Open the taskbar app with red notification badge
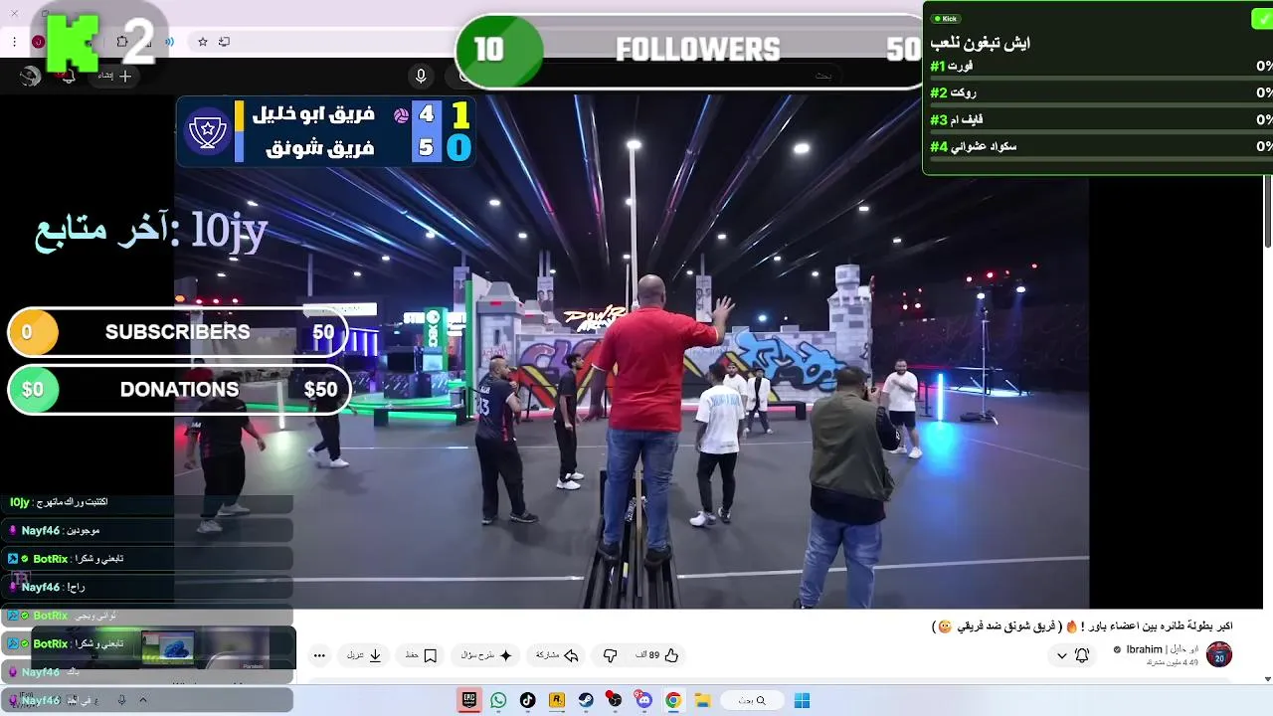This screenshot has width=1273, height=716. [x=615, y=700]
